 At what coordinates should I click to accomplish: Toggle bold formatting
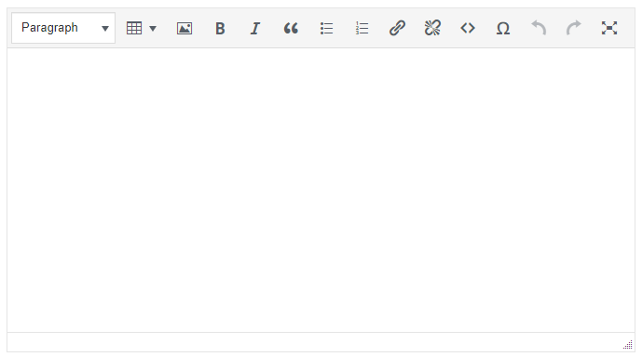(x=220, y=28)
